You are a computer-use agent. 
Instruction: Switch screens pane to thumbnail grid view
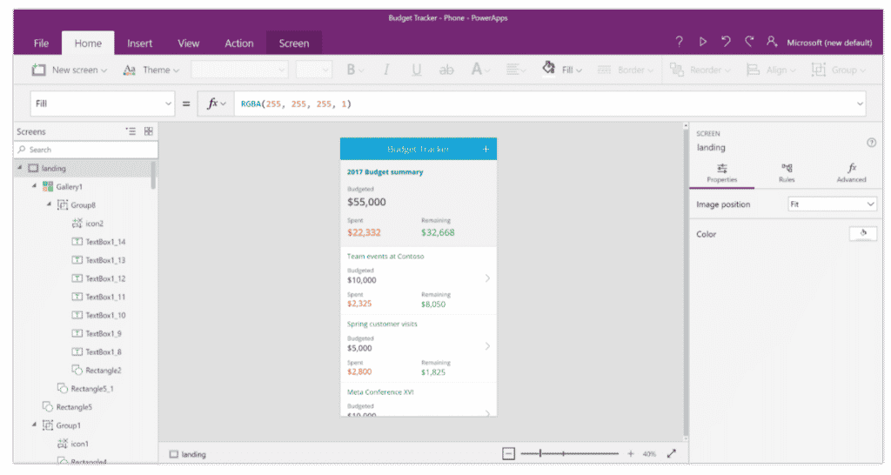149,131
